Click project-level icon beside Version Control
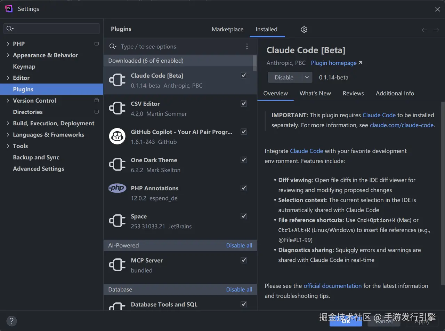Viewport: 445px width, 331px height. [x=97, y=100]
